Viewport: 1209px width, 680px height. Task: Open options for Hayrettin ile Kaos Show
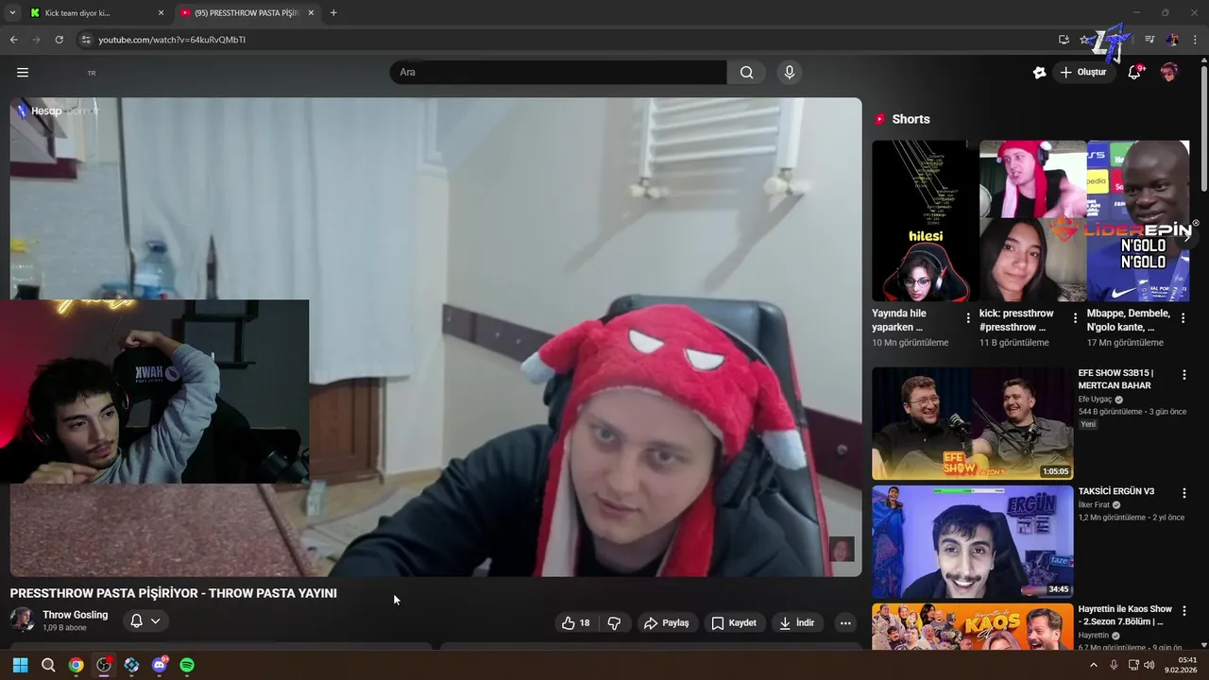(x=1183, y=611)
